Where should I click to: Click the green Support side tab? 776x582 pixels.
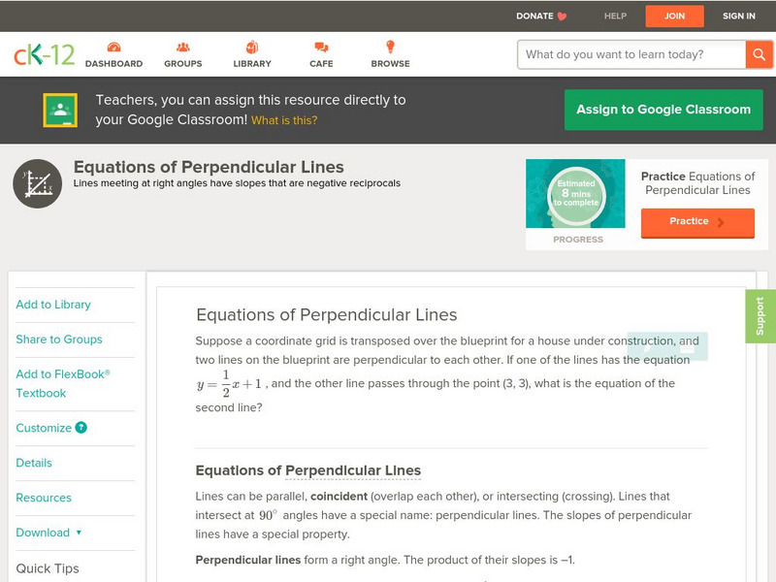tap(760, 316)
